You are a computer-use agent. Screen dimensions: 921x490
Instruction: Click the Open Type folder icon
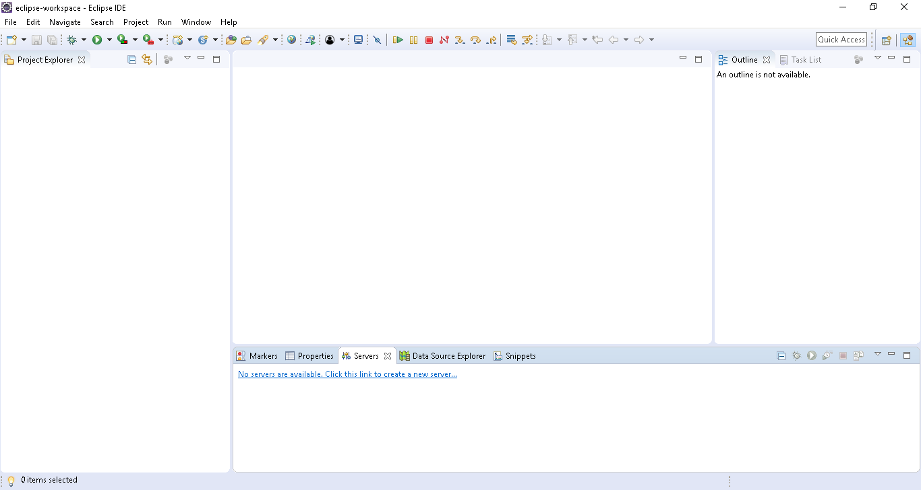(231, 40)
